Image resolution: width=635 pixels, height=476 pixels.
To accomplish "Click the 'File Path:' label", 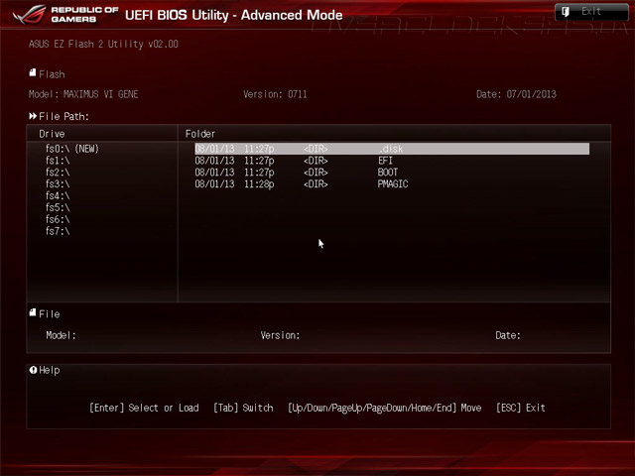I will (x=63, y=116).
